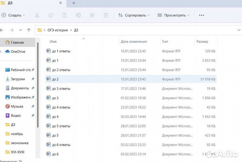Click the Delete trash bin icon
Screen dimensions: 242x162
(x=106, y=15)
